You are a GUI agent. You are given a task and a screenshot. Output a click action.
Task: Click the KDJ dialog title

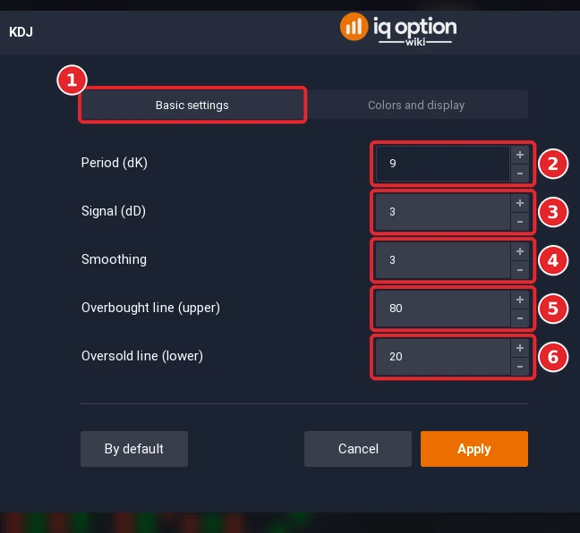pyautogui.click(x=21, y=32)
